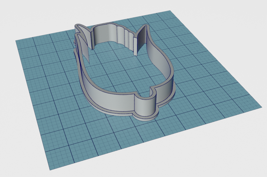Click the far top corner of the grid
Image resolution: width=267 pixels, height=177 pixels.
click(x=170, y=11)
